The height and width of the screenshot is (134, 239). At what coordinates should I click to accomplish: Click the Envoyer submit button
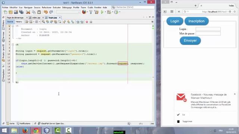coord(190,41)
